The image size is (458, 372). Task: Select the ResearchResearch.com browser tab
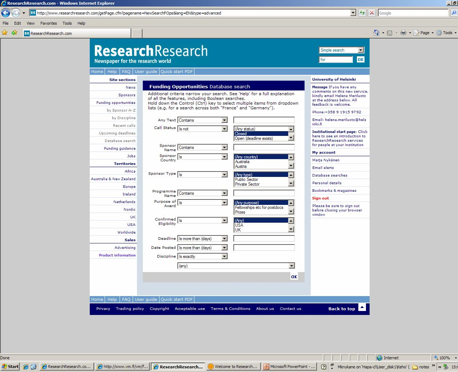coord(77,33)
